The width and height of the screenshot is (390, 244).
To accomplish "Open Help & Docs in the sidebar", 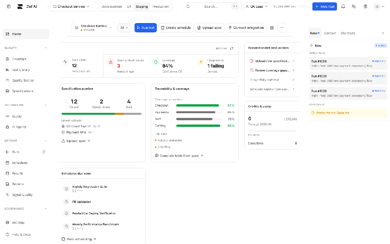I will point(26,235).
